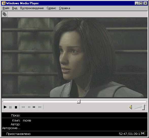Viewport: 149px width, 138px height.
Task: Open the Сервис menu
Action: pyautogui.click(x=51, y=8)
